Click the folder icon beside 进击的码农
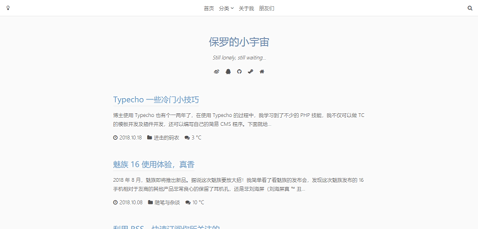This screenshot has height=229, width=478. [150, 138]
